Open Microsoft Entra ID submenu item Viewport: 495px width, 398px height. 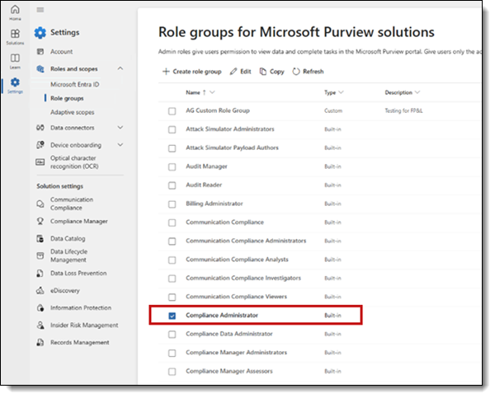coord(75,85)
